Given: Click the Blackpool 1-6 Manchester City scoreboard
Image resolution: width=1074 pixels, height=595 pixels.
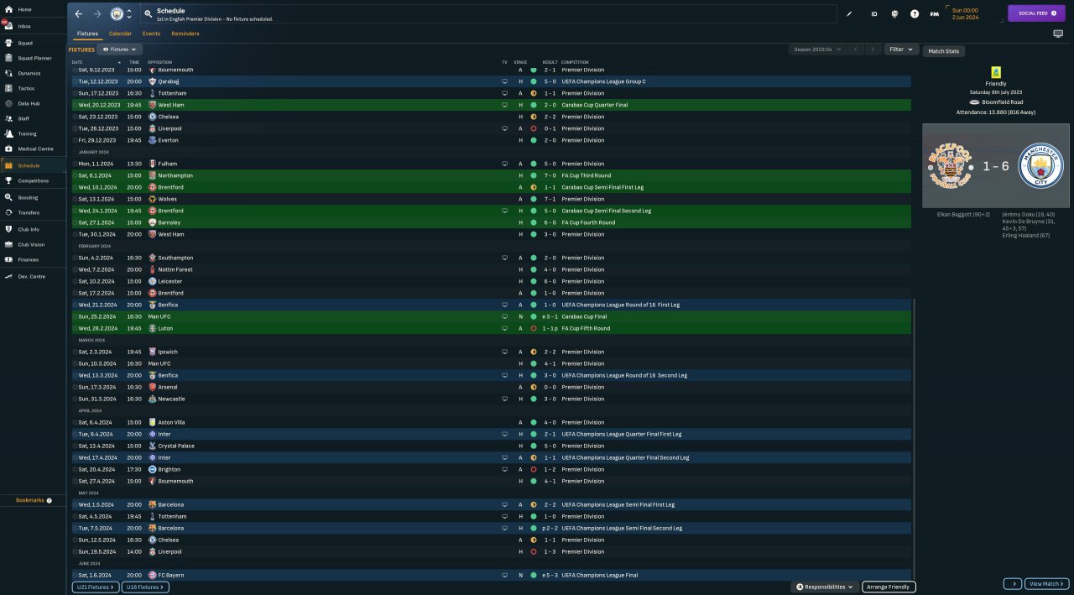Looking at the screenshot, I should [x=996, y=166].
